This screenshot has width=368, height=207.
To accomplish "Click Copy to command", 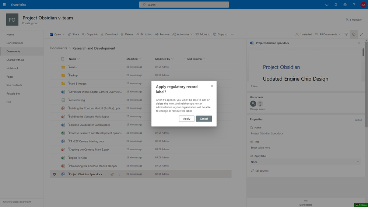I will [220, 34].
